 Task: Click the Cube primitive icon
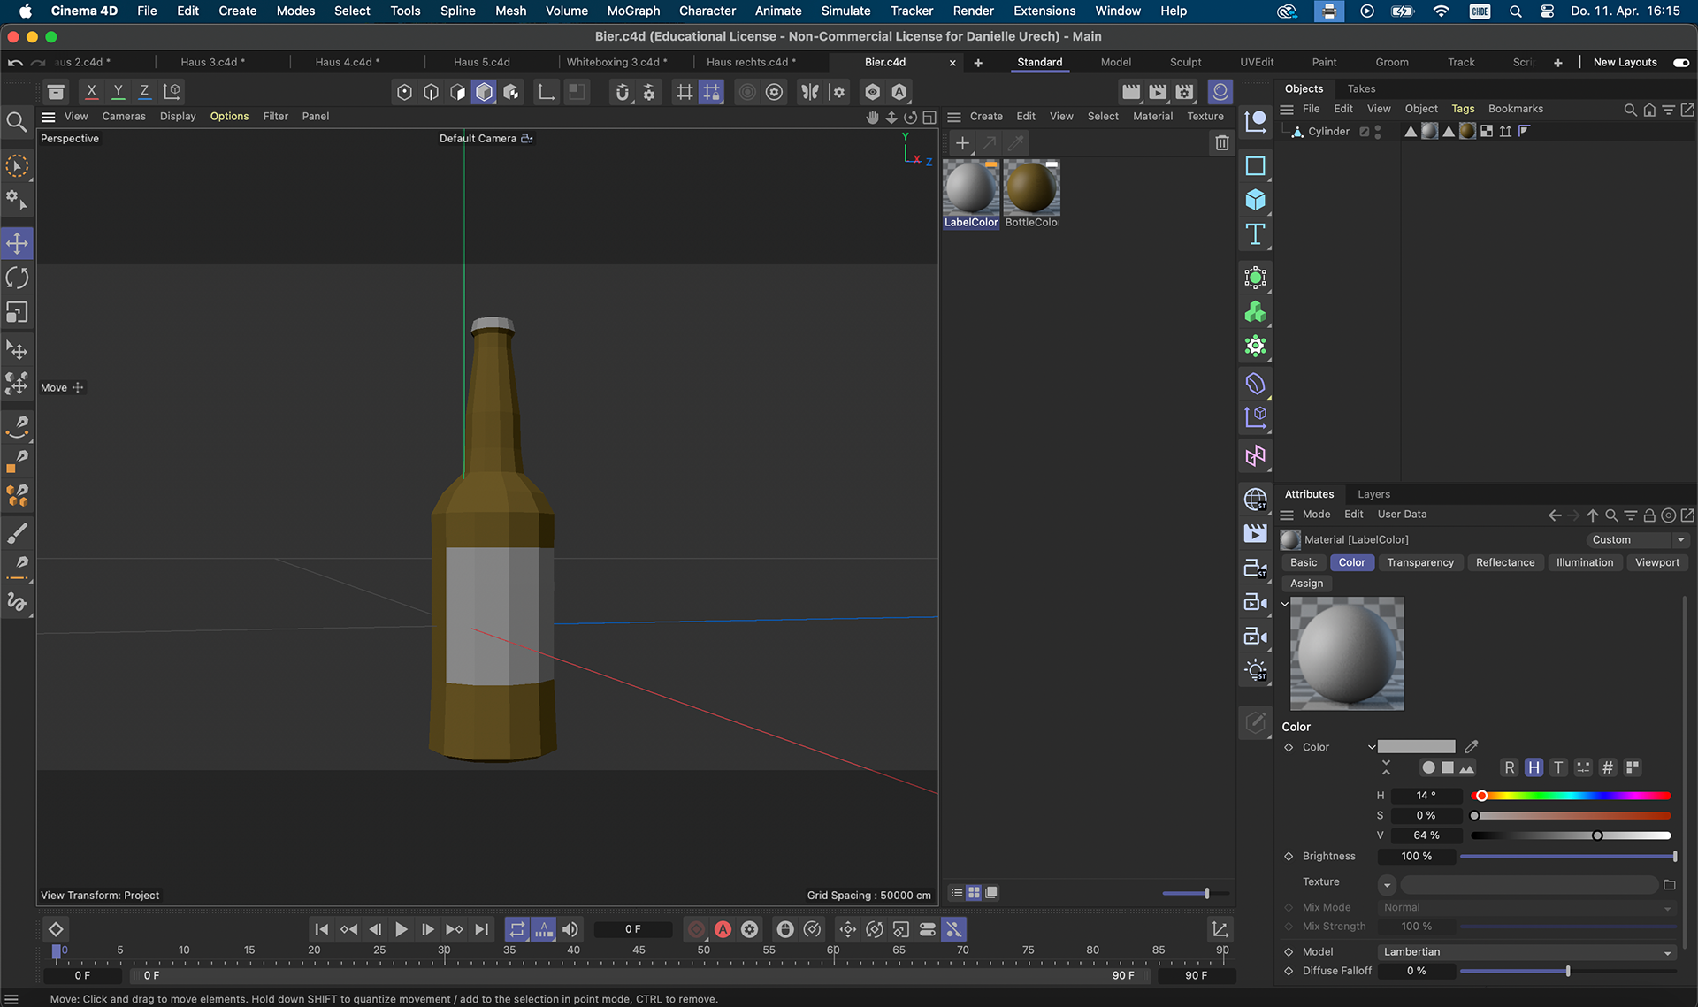[1255, 200]
